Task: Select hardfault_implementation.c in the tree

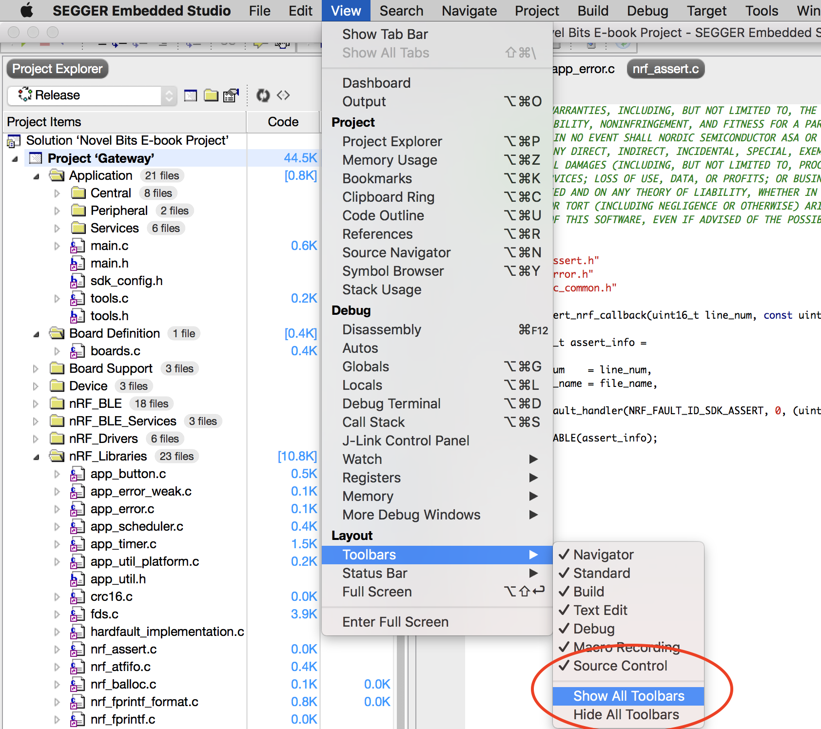Action: pyautogui.click(x=167, y=632)
